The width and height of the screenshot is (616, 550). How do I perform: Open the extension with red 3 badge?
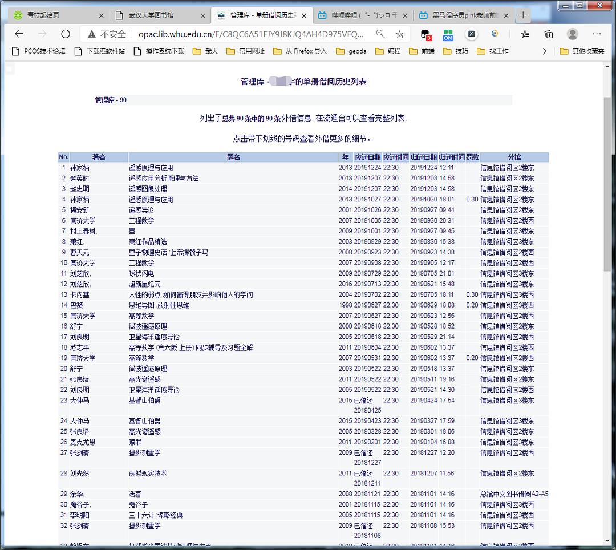[425, 34]
